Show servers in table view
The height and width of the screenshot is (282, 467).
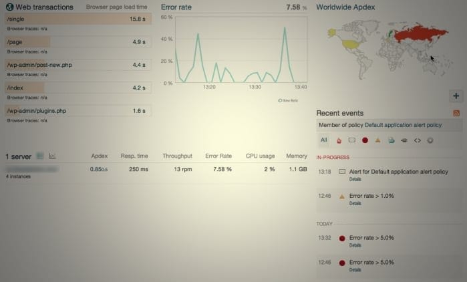[x=40, y=156]
